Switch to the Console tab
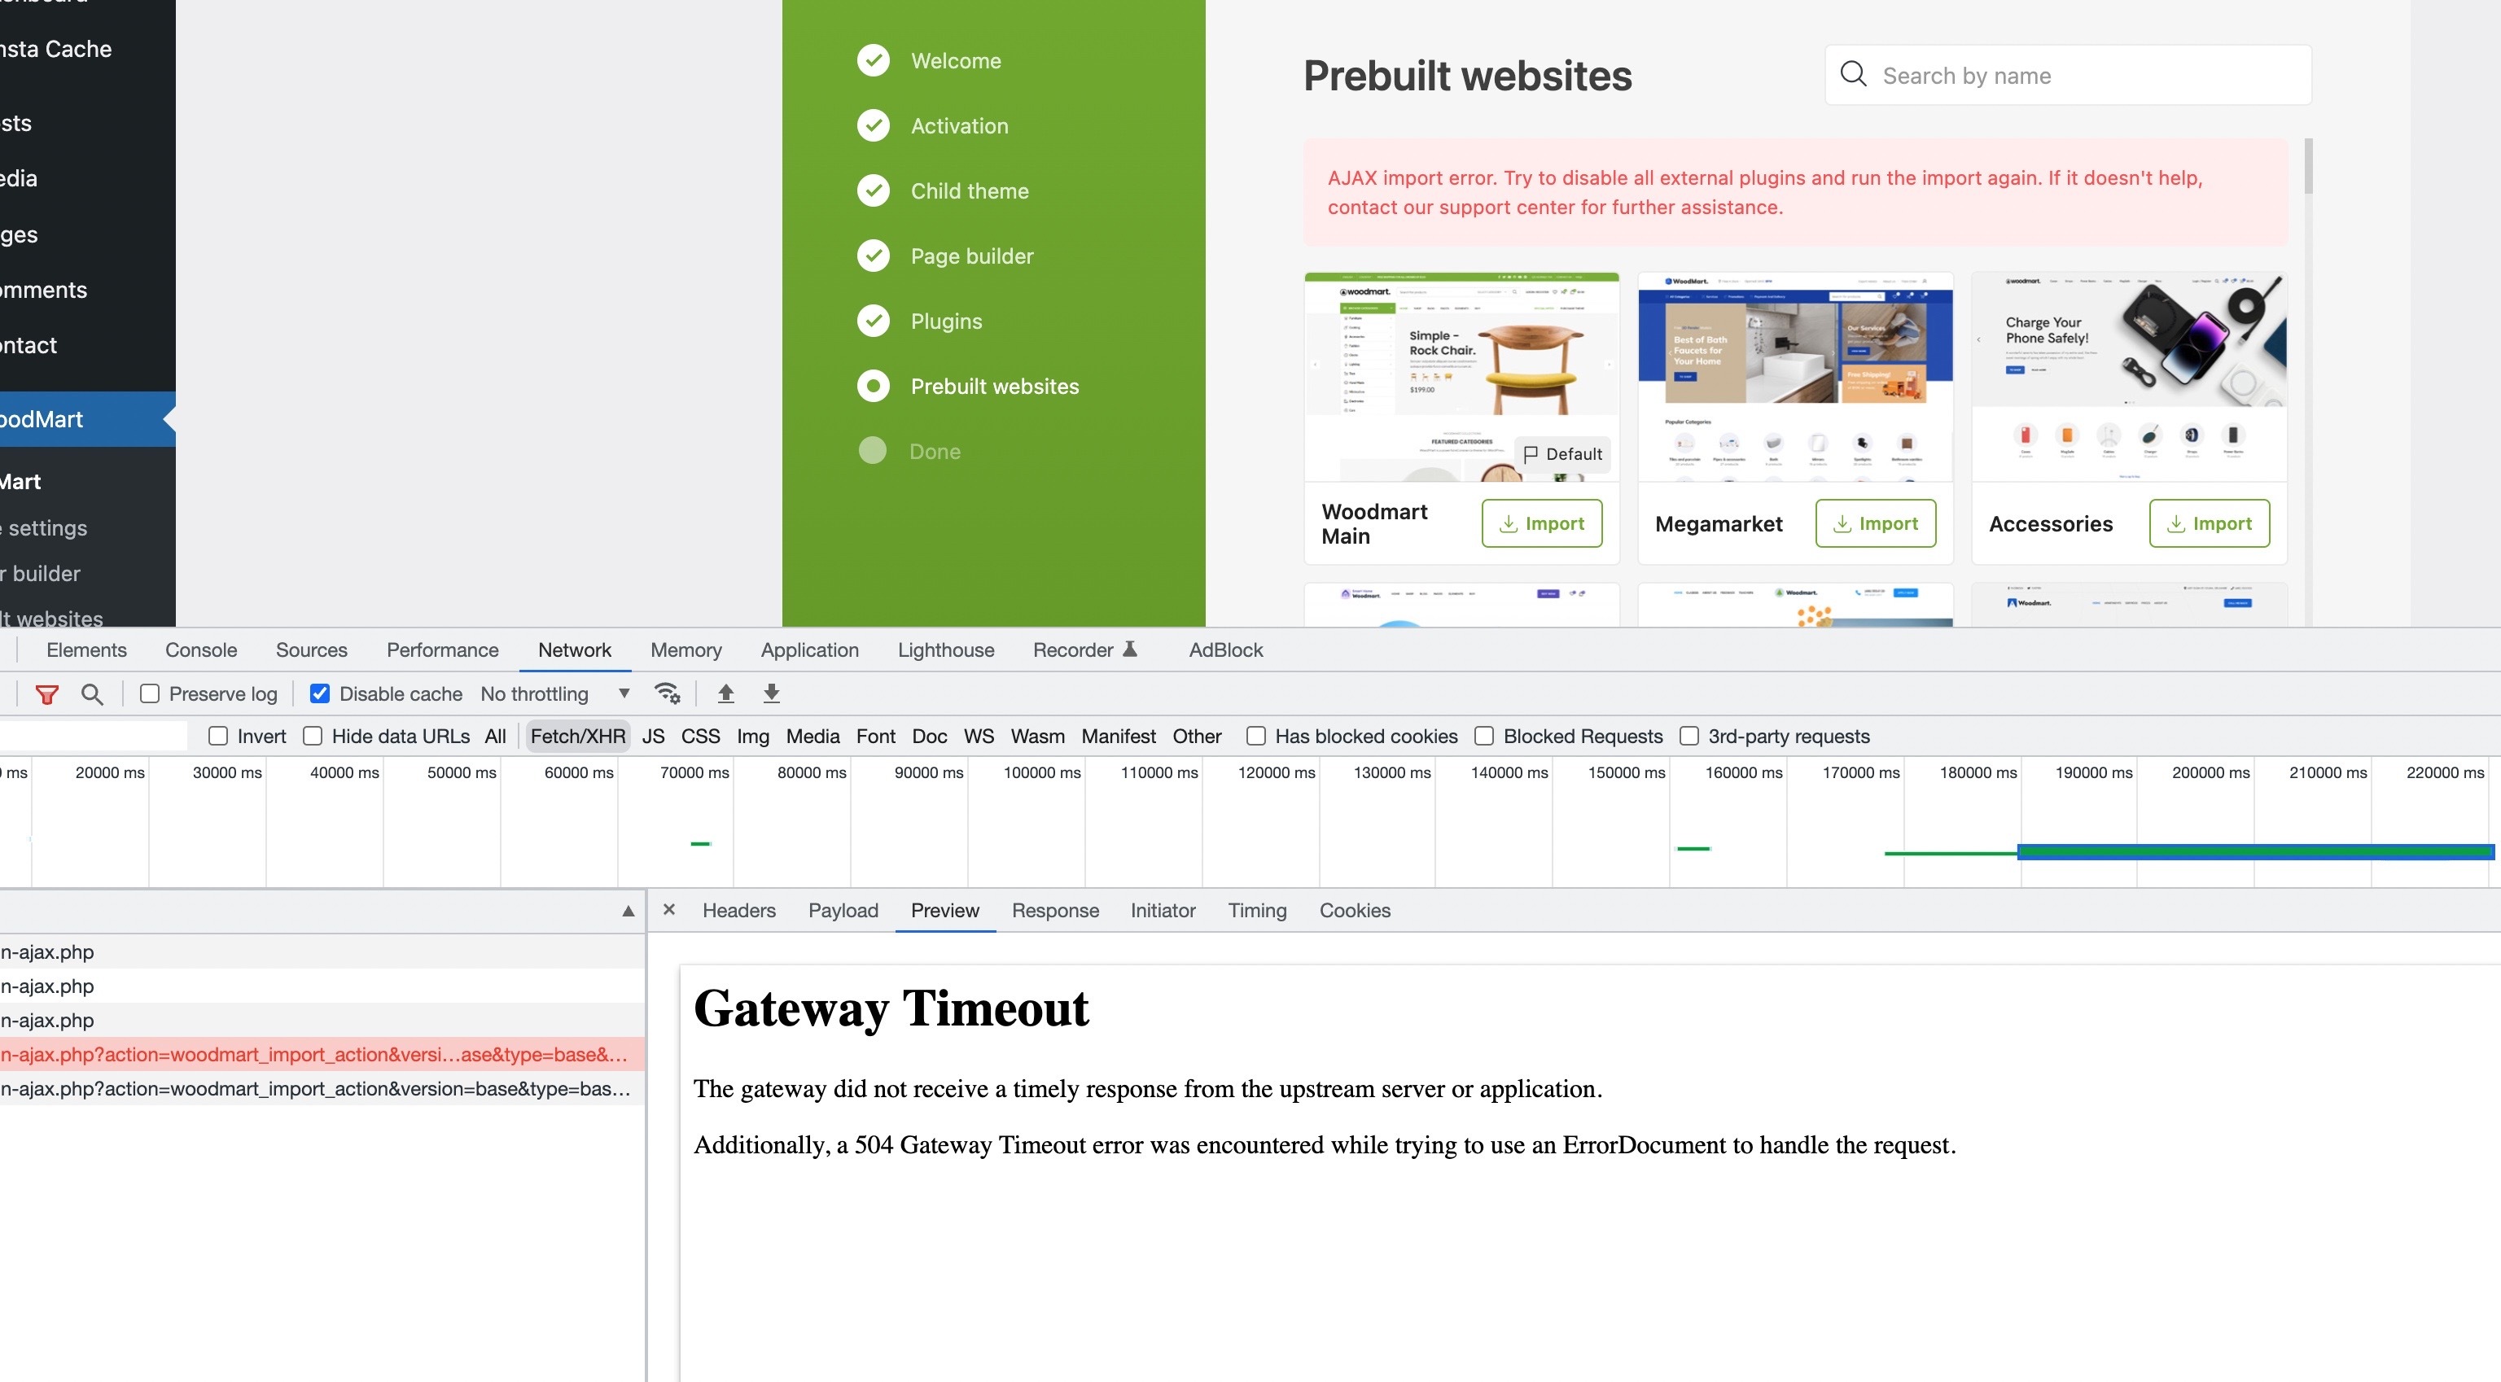This screenshot has width=2501, height=1382. (x=201, y=650)
